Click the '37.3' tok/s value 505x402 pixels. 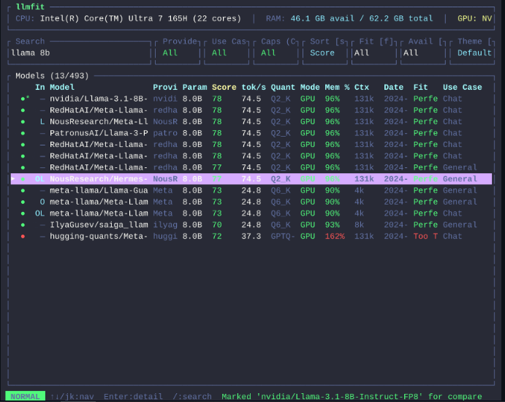pos(251,236)
